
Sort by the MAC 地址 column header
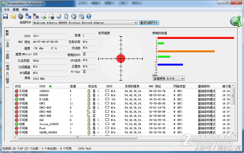160,86
